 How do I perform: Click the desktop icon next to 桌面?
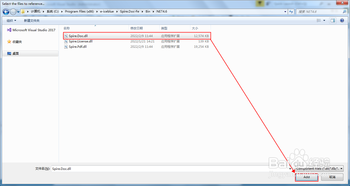(9, 53)
